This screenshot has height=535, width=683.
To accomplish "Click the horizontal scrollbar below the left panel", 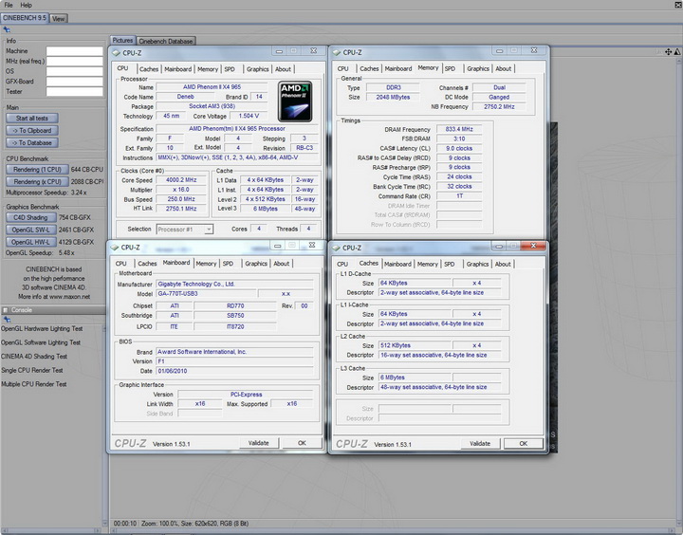I will 51,530.
